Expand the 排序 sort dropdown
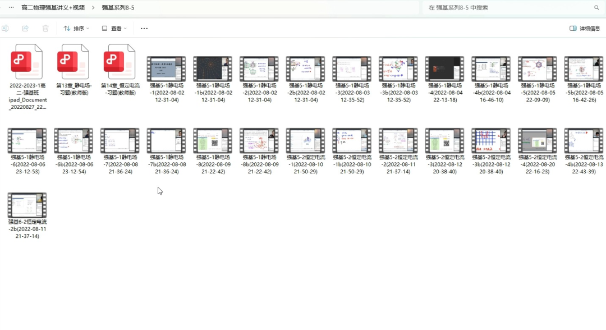Viewport: 606px width, 330px height. point(77,29)
